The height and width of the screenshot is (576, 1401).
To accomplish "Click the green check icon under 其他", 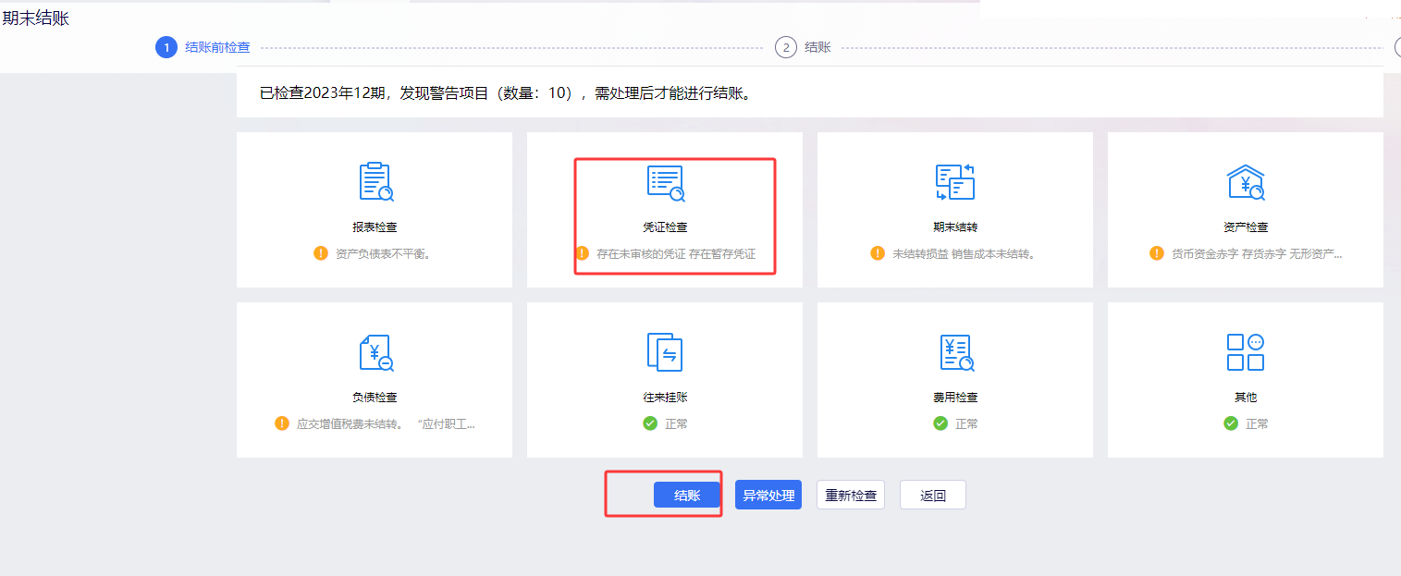I will (x=1231, y=423).
